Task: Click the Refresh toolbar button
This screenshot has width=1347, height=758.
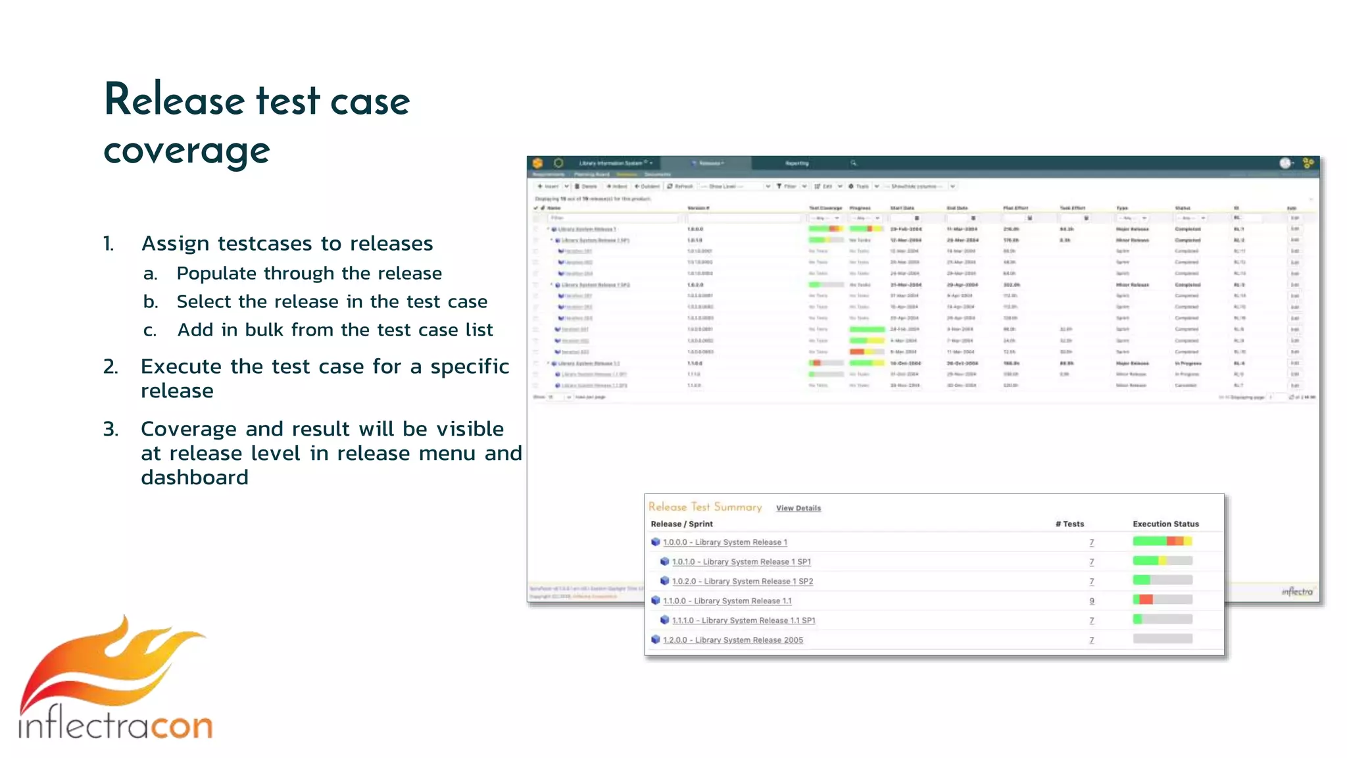Action: coord(680,186)
